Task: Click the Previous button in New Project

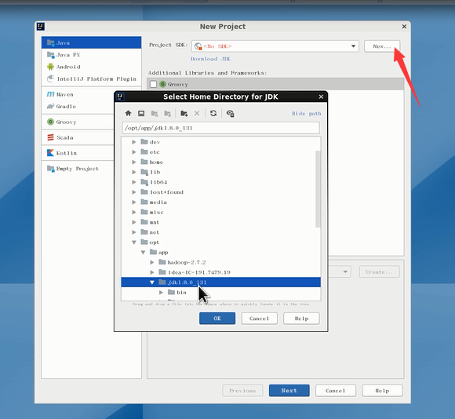Action: coord(242,391)
